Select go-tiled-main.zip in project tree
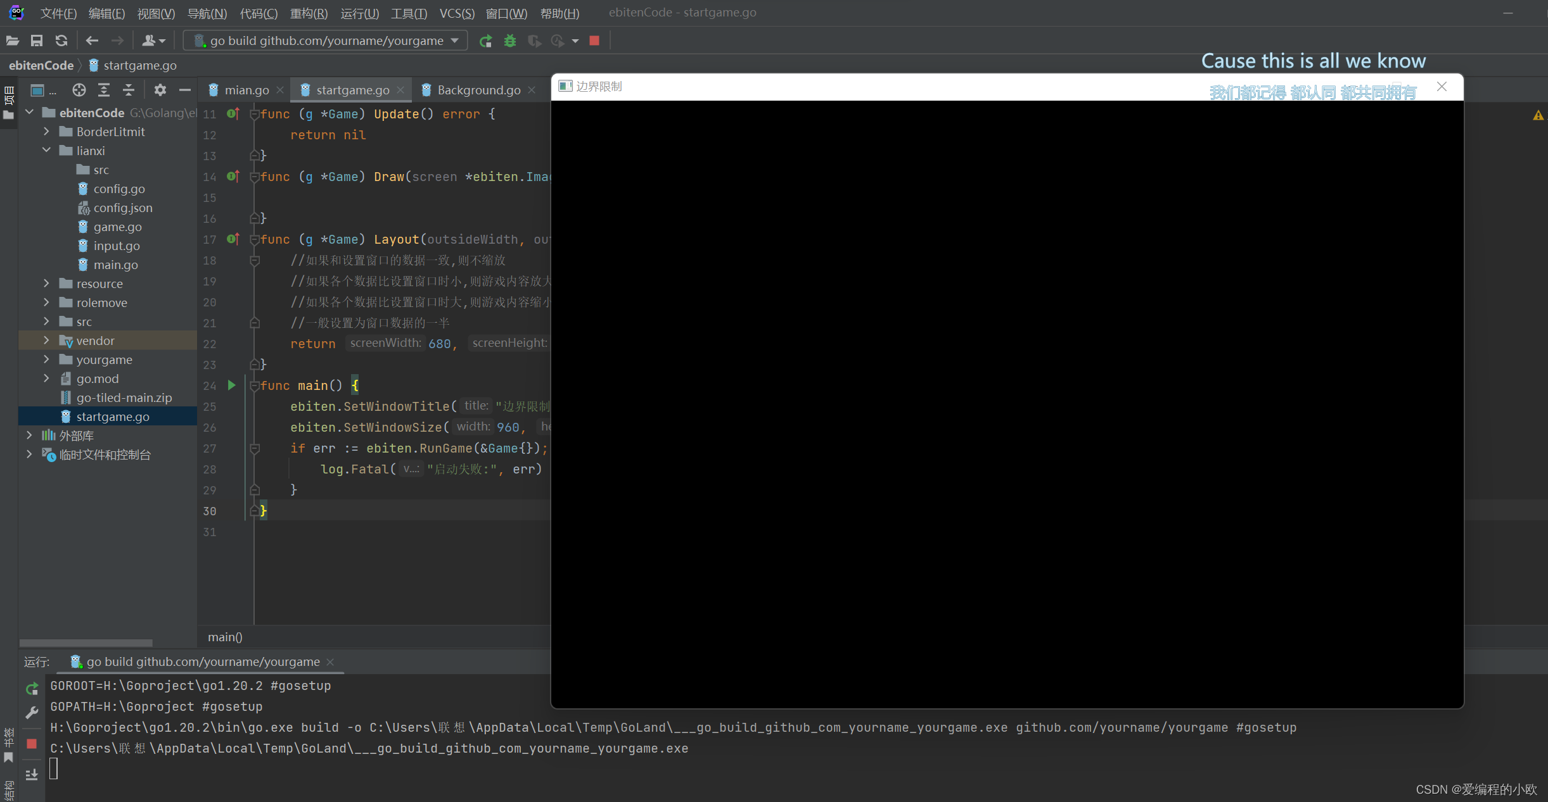 [x=124, y=398]
